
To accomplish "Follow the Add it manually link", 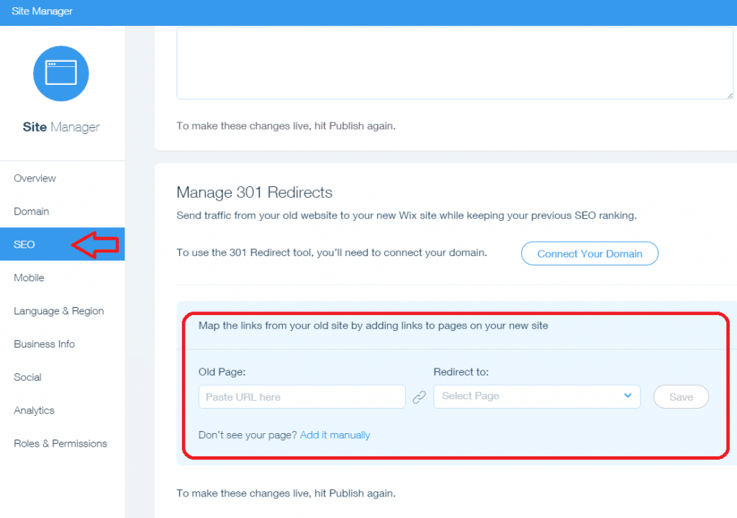I will [x=335, y=435].
